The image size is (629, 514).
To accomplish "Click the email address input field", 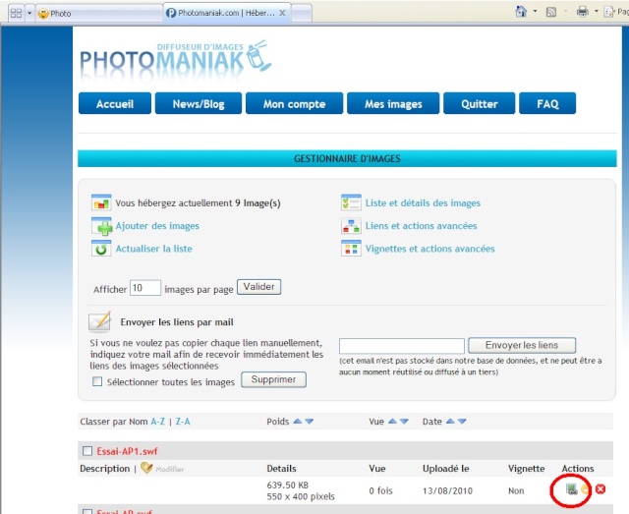I will pyautogui.click(x=402, y=346).
